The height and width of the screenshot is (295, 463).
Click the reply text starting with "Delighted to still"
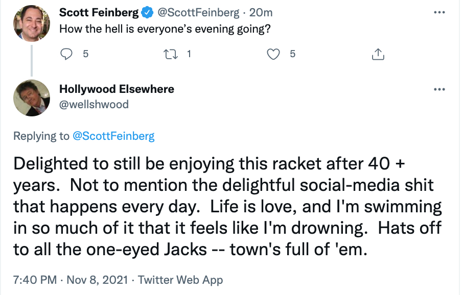pyautogui.click(x=227, y=207)
